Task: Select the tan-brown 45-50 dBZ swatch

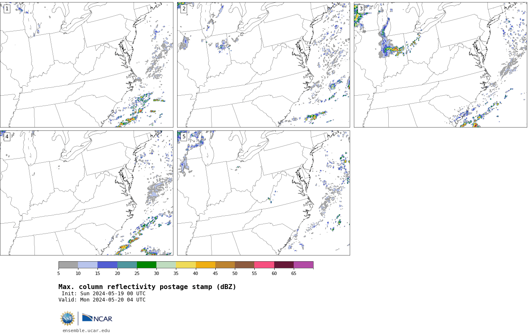Action: pyautogui.click(x=225, y=265)
